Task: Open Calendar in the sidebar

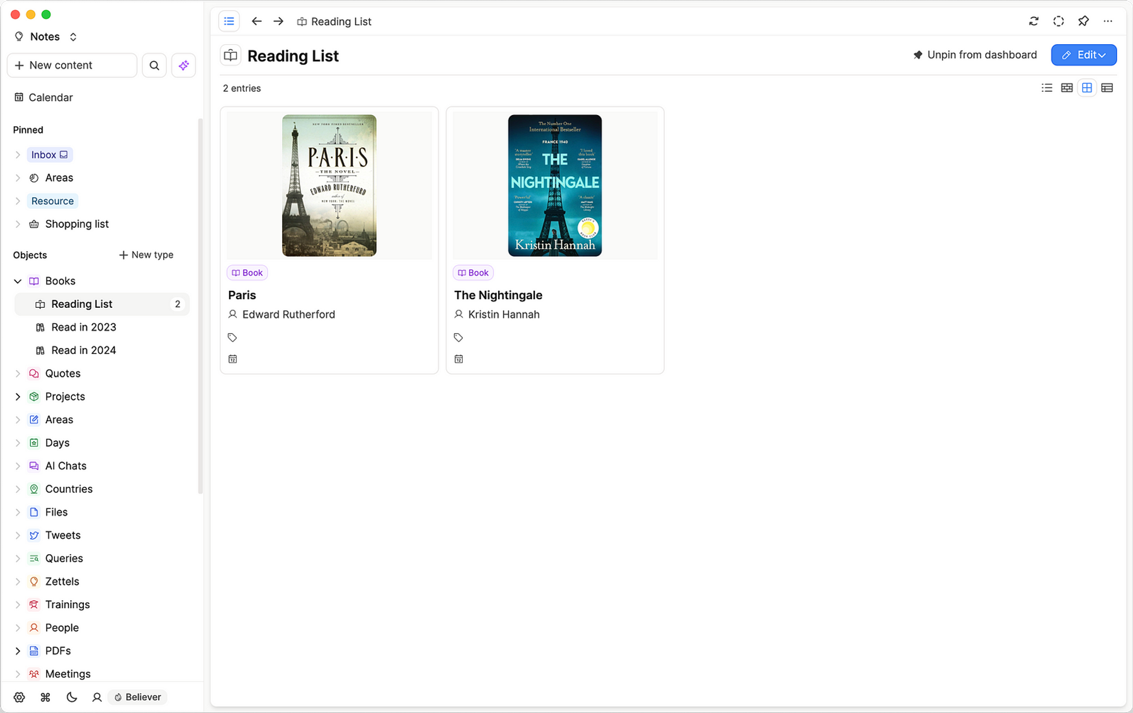Action: pos(44,97)
